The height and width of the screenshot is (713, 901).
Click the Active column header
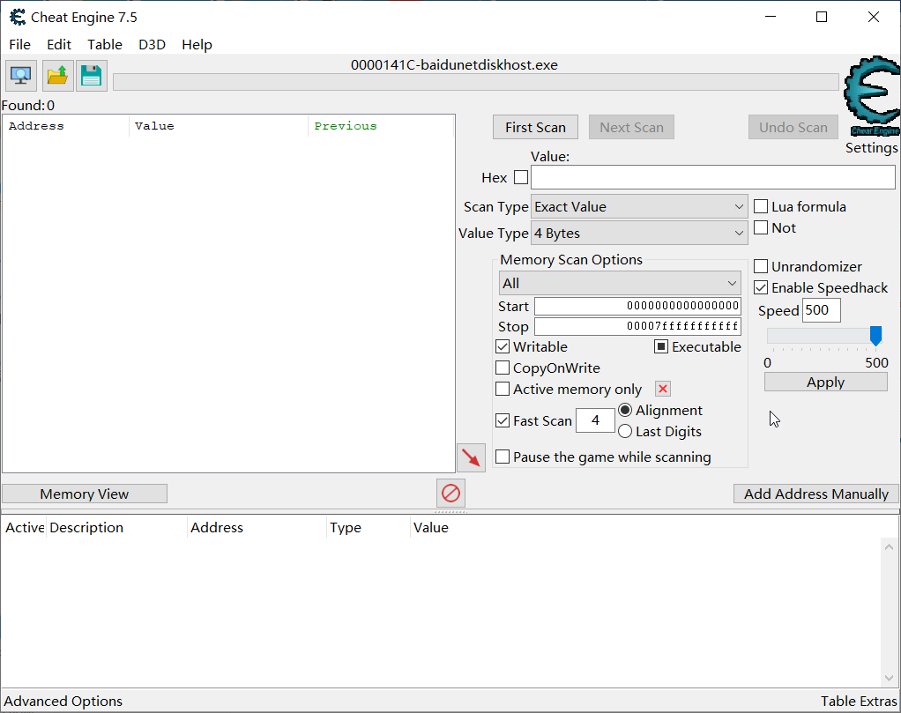[x=24, y=527]
